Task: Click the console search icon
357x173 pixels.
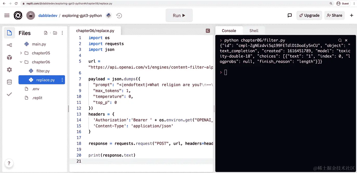Action: pos(340,40)
